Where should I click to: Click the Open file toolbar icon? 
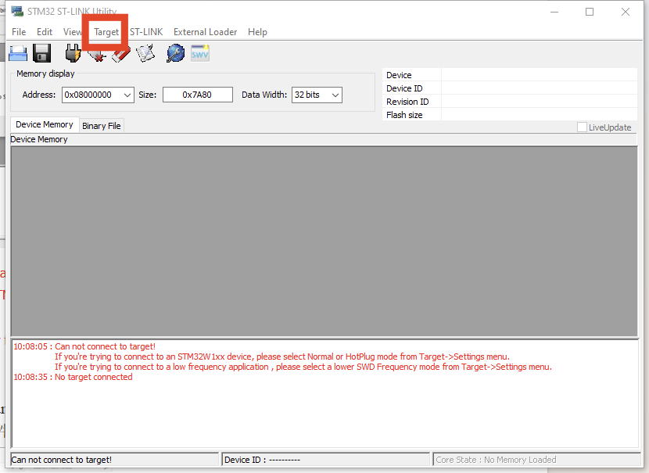click(x=18, y=53)
